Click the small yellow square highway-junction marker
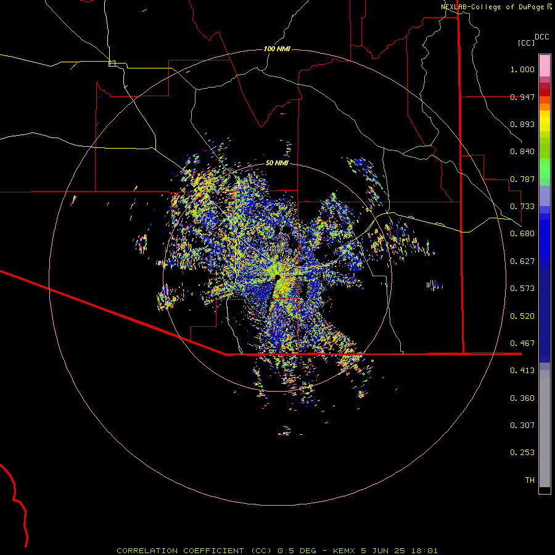555x555 pixels. pos(112,64)
